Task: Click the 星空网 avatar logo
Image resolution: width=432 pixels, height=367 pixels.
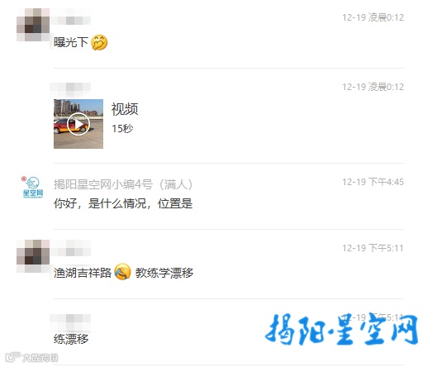Action: click(x=32, y=188)
